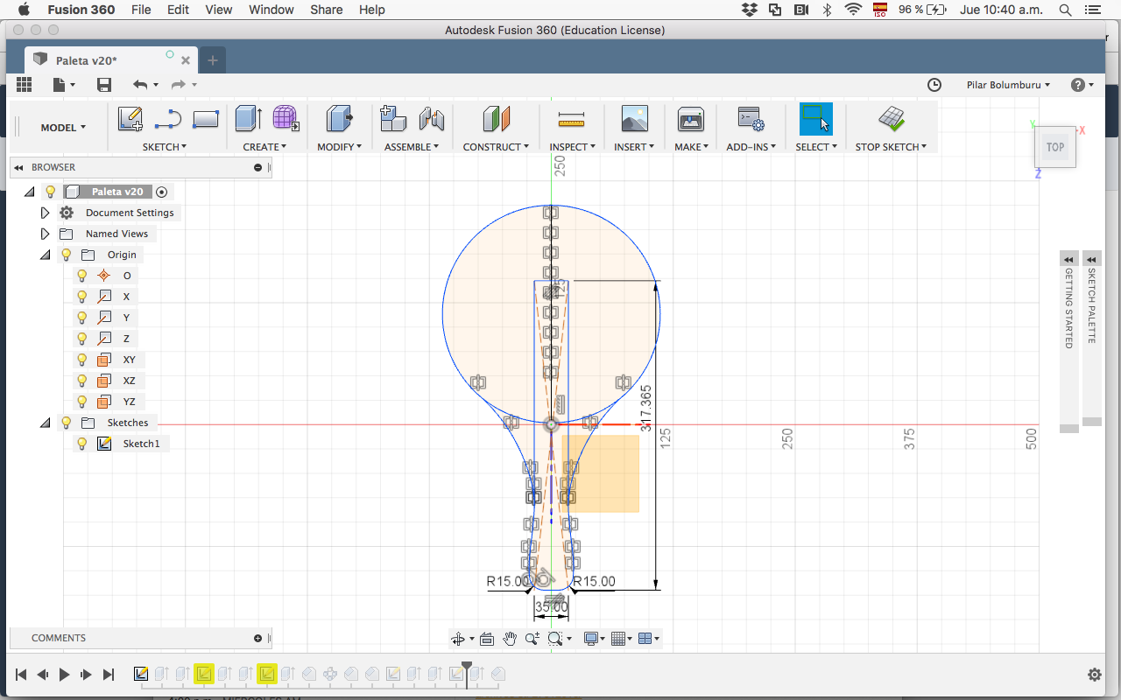
Task: Click the Redo arrow
Action: (x=178, y=84)
